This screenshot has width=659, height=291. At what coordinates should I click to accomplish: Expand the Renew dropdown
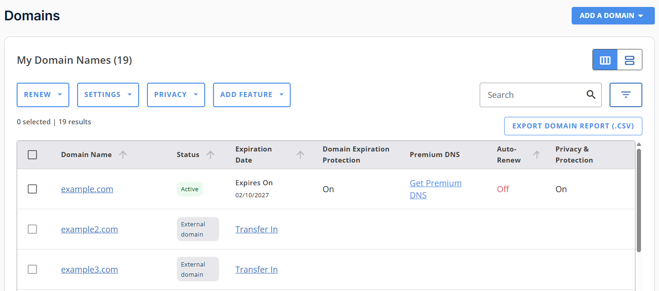[x=43, y=95]
